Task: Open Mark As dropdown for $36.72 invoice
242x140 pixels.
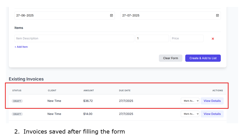Action: (x=190, y=101)
